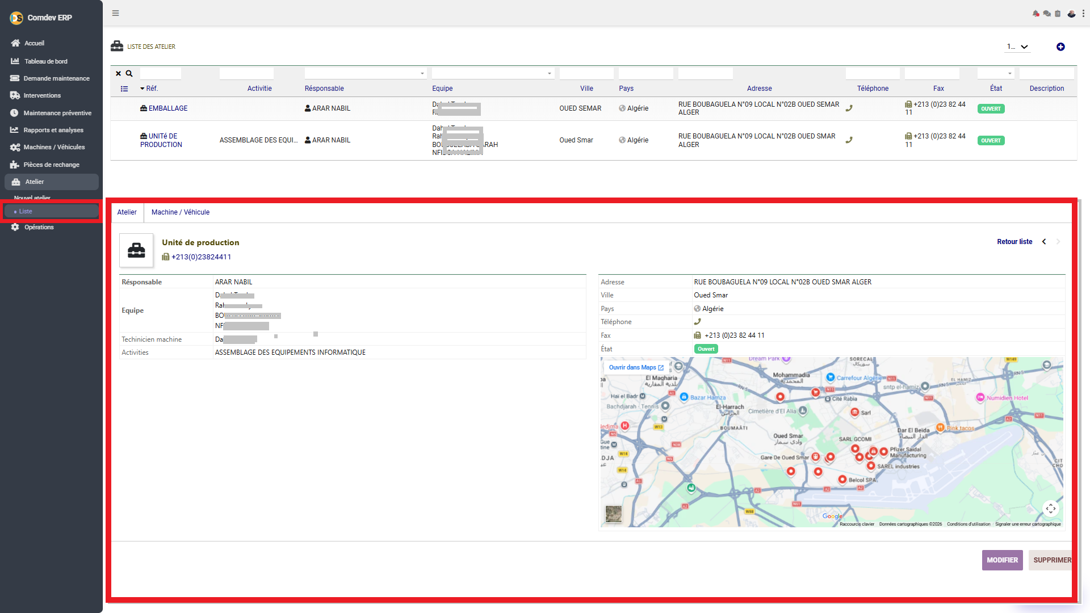Viewport: 1090px width, 613px height.
Task: Open the three-dot options menu
Action: 1083,14
